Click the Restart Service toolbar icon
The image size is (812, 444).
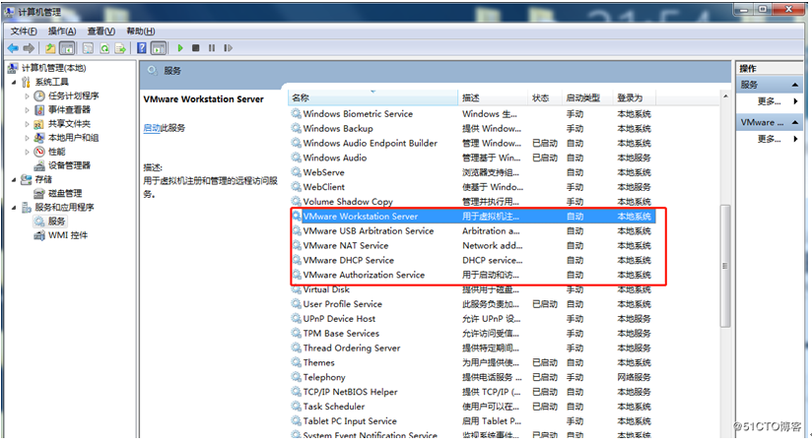tap(228, 47)
